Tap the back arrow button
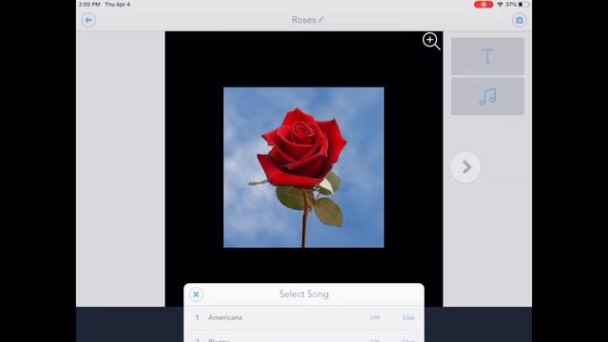Screen dimensions: 608x342 (88, 20)
